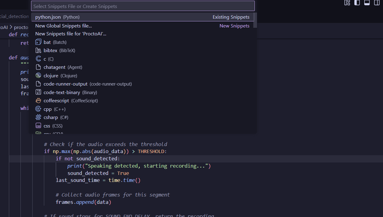Choose New Snippets file for 'ProctoAI'

coord(143,34)
